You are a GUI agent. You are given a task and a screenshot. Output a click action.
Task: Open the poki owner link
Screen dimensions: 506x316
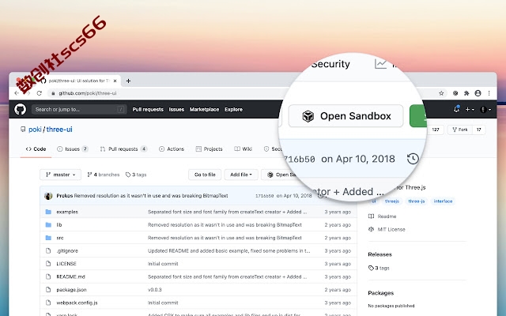click(35, 130)
